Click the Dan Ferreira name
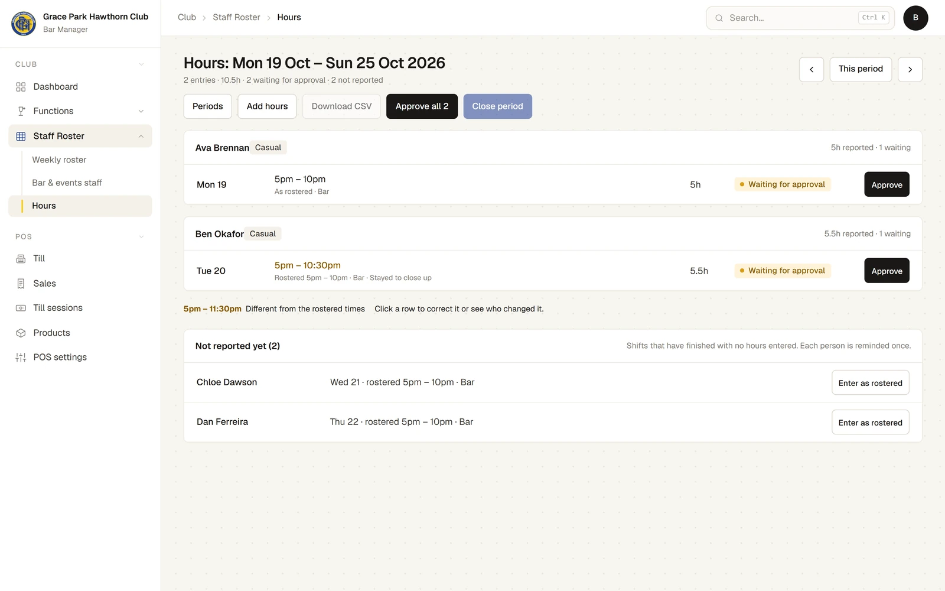 point(222,422)
